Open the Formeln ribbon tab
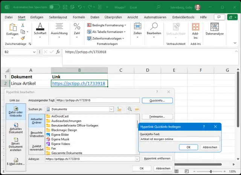Viewport: 241px width, 175px height. coord(79,17)
